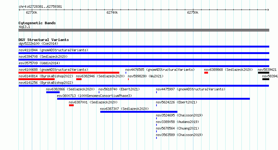Select the small red bar under nsv6389868
The height and width of the screenshot is (150, 278).
tap(206, 73)
